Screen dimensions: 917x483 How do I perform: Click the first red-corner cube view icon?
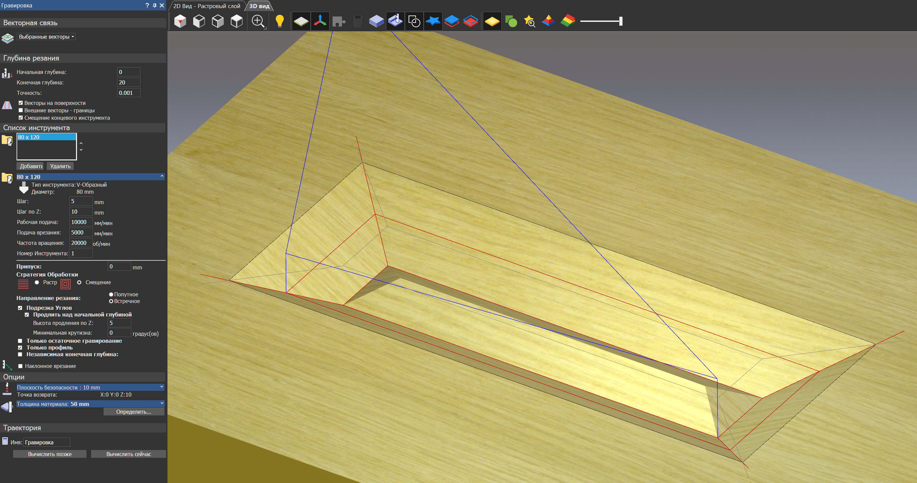tap(180, 21)
